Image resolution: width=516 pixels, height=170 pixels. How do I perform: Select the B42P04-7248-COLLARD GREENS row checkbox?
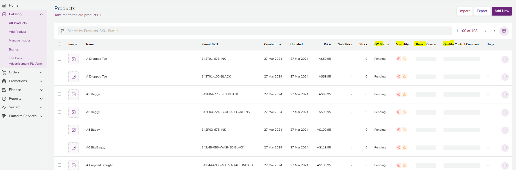pyautogui.click(x=60, y=112)
